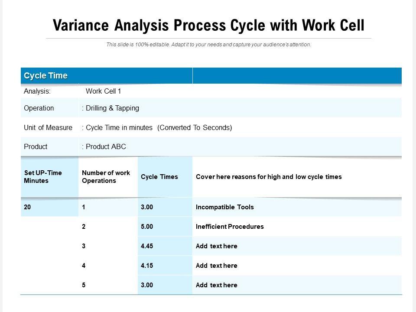Click 'Cycle Time in minutes (Converted To Seconds)'
Viewport: 416px width, 312px height.
(159, 127)
